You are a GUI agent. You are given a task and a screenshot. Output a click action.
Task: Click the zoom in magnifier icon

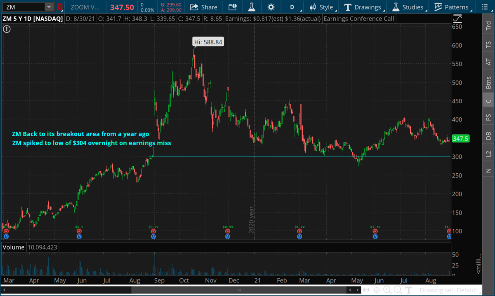(x=387, y=290)
